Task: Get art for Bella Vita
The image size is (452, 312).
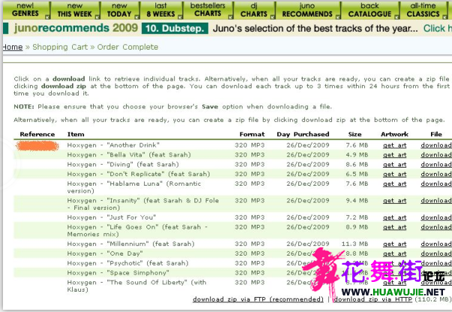Action: pos(395,155)
